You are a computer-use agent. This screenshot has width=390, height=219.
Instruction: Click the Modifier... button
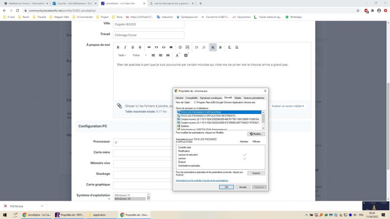pos(256,134)
